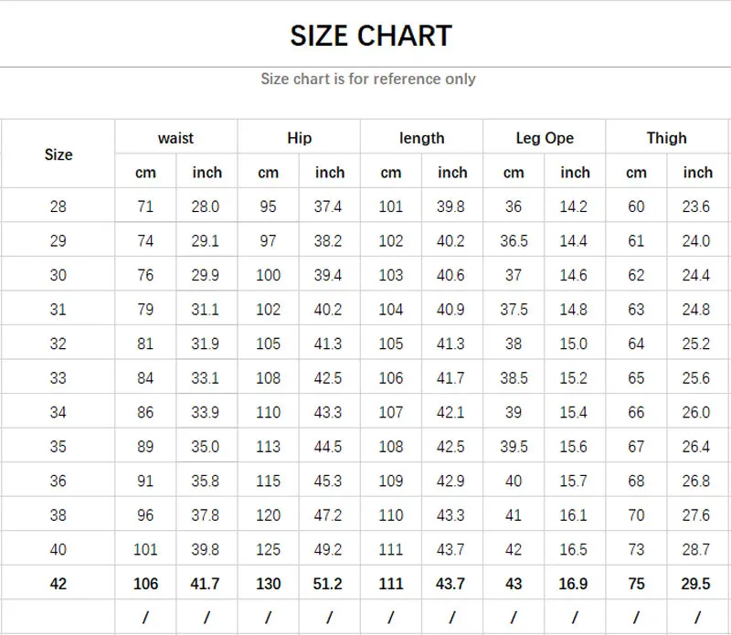Screen dimensions: 731x635
Task: Select the bolded size 42 row
Action: pyautogui.click(x=58, y=584)
